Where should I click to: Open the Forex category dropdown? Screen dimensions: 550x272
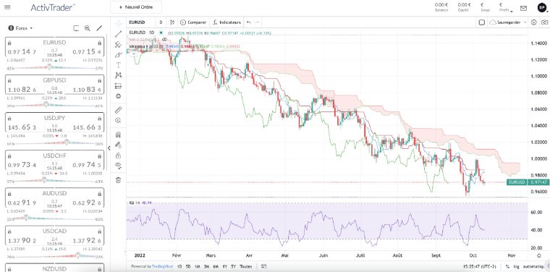(20, 28)
